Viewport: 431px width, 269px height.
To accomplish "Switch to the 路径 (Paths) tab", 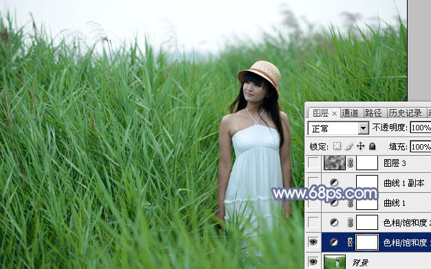I will (373, 113).
